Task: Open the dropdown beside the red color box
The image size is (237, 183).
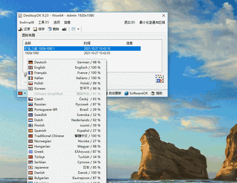Action: pyautogui.click(x=25, y=93)
